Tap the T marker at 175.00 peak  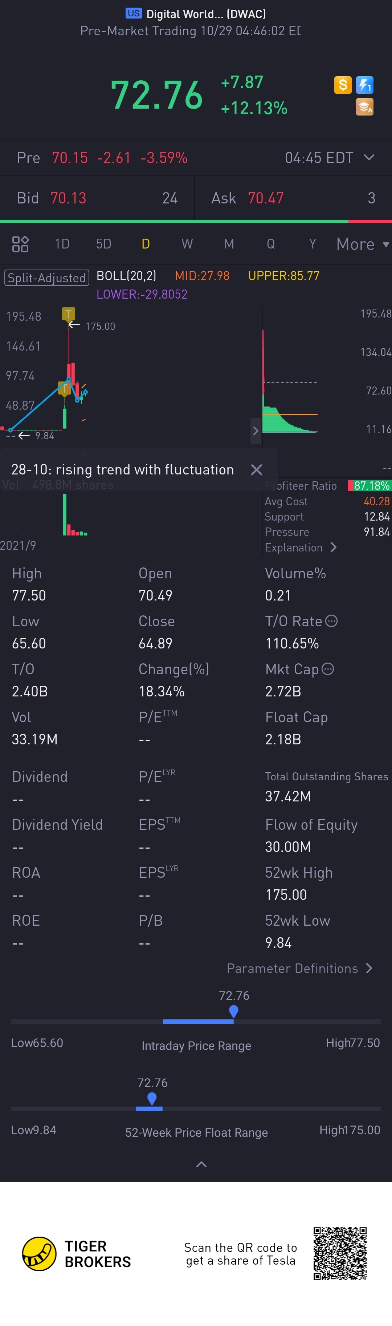(69, 314)
